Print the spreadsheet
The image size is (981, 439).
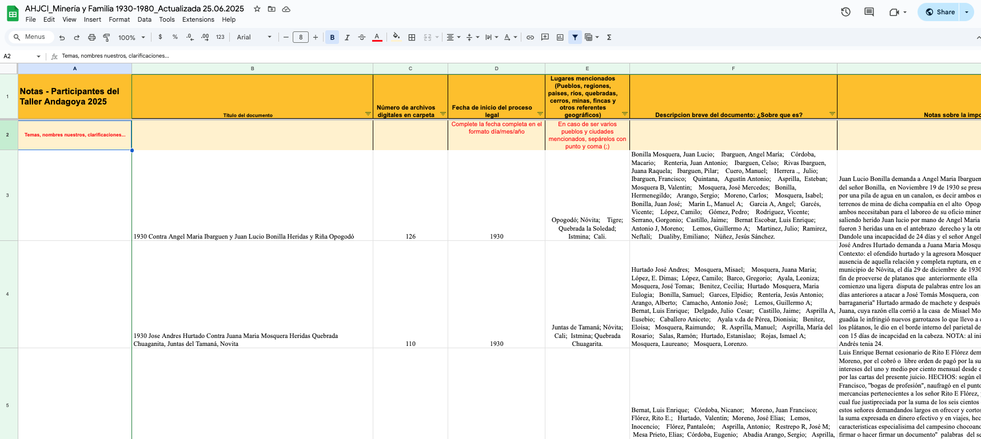[91, 38]
